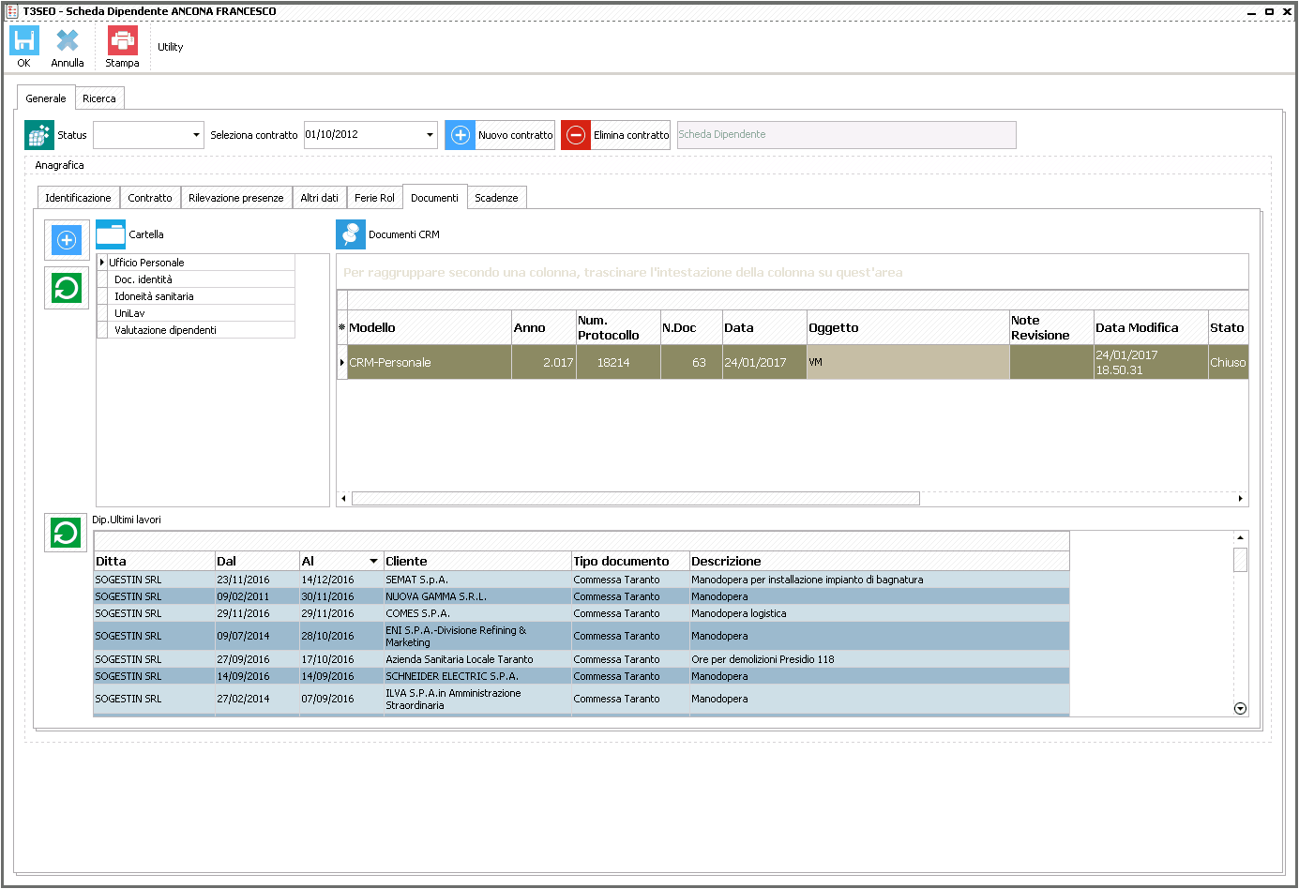Click the Status icon beside dropdown
The height and width of the screenshot is (889, 1299).
pyautogui.click(x=39, y=135)
